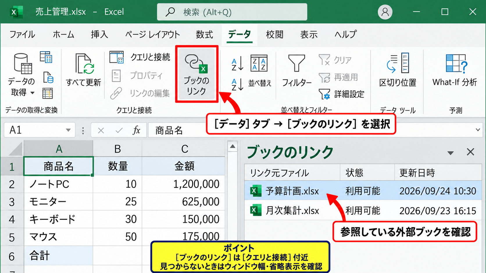Refresh all with すべて更新 icon
Screen dimensions: 486x273
[x=85, y=63]
